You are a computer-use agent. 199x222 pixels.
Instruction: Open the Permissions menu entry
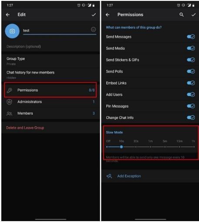pyautogui.click(x=51, y=90)
